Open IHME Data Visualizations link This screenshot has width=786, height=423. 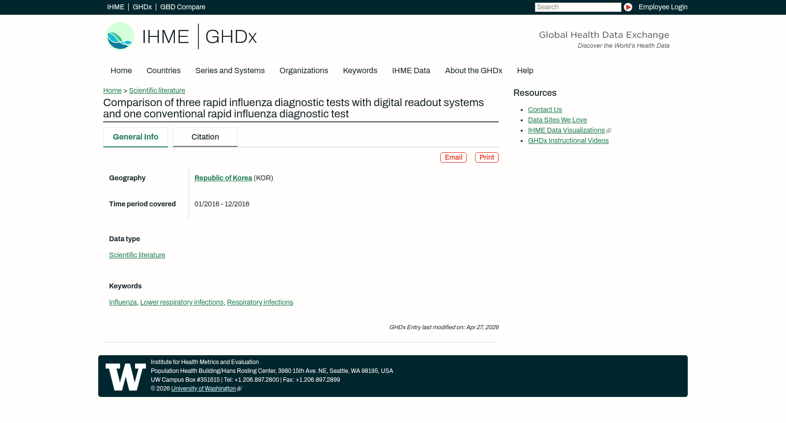[x=566, y=130]
